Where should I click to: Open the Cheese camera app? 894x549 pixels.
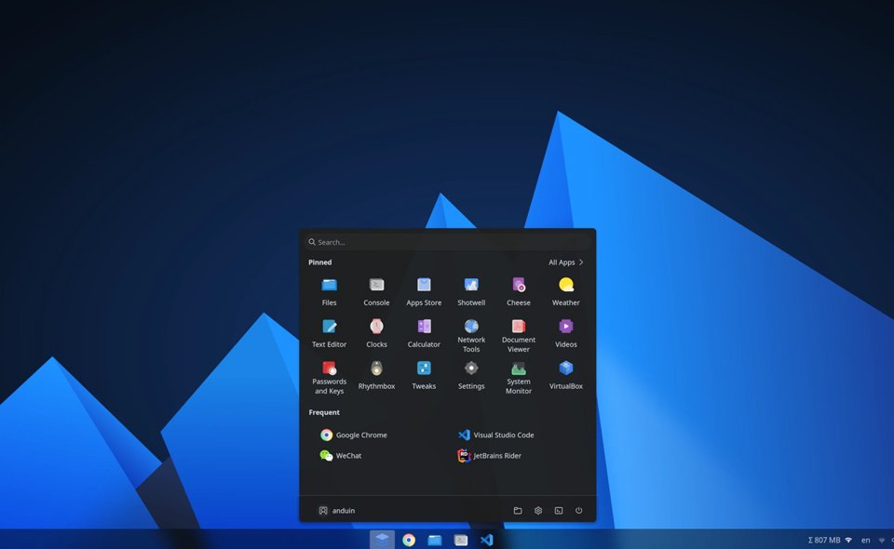pos(519,291)
